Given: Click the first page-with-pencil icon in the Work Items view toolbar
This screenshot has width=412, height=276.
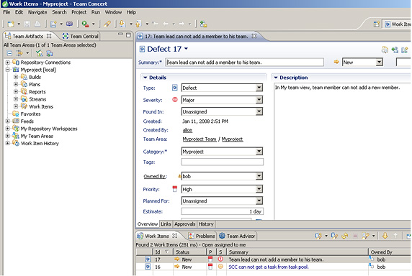Looking at the screenshot, I should [x=318, y=236].
